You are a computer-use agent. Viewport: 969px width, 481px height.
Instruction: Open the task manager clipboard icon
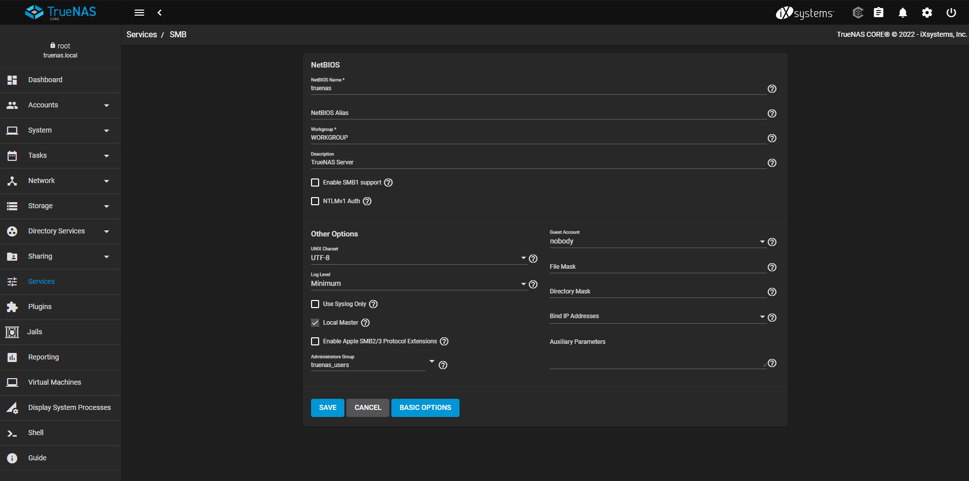pyautogui.click(x=879, y=13)
